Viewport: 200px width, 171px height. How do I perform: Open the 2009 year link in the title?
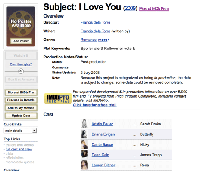pos(130,8)
